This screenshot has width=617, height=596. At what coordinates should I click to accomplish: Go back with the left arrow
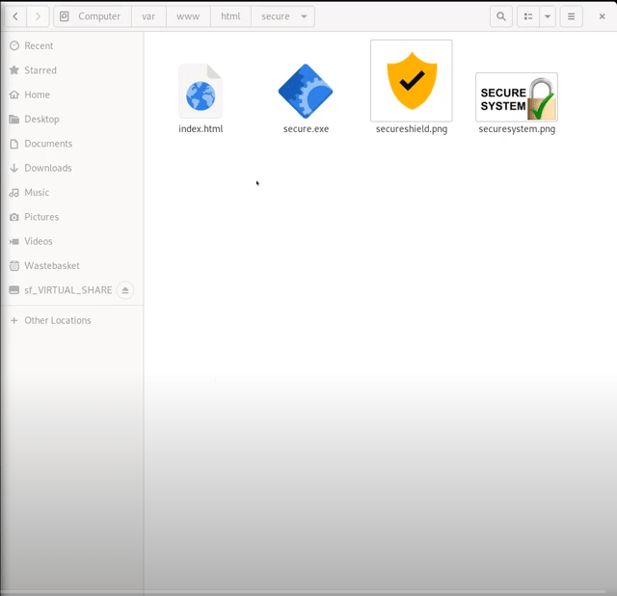coord(15,16)
